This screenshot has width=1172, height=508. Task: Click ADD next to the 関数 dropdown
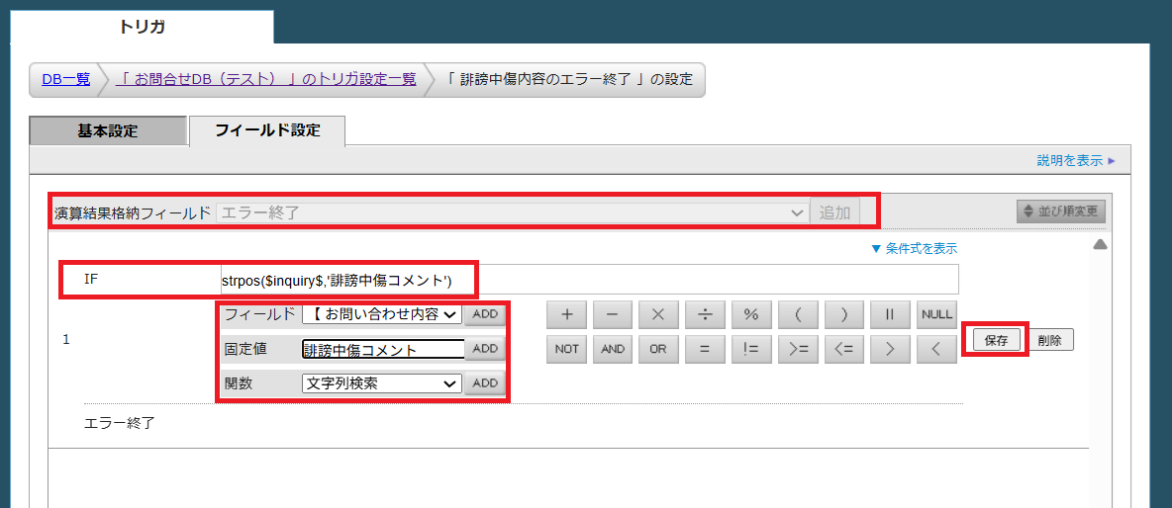click(484, 383)
